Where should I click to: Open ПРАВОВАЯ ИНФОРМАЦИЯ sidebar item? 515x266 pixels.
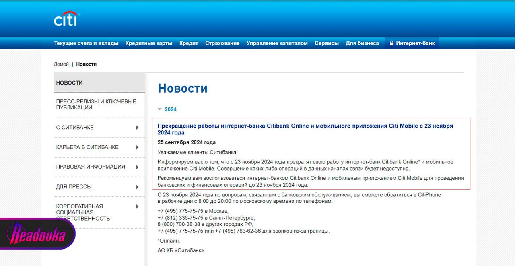[91, 167]
